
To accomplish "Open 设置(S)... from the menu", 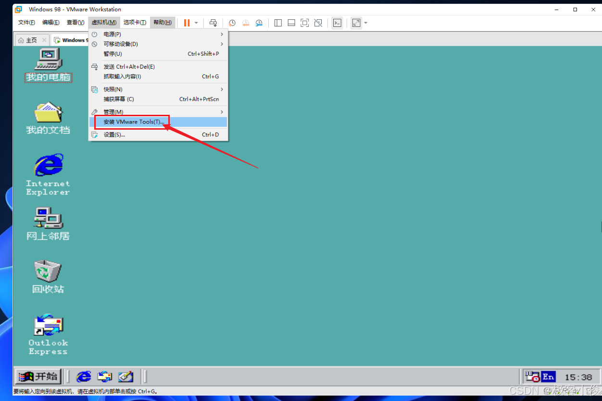I will pos(158,134).
